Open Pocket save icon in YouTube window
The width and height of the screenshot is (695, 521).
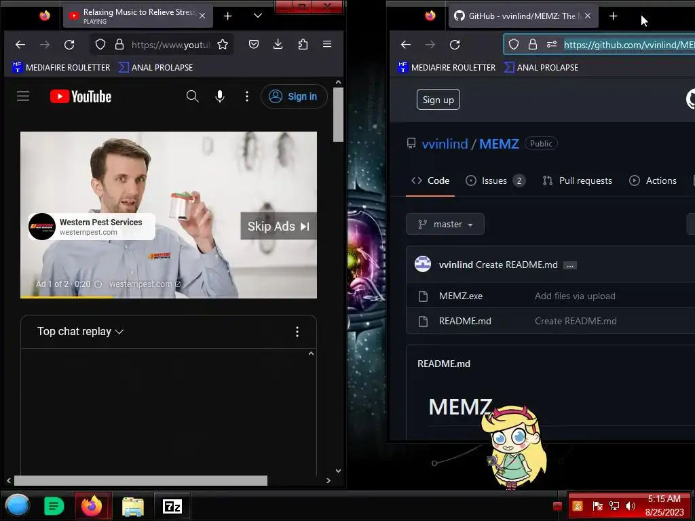[x=254, y=44]
